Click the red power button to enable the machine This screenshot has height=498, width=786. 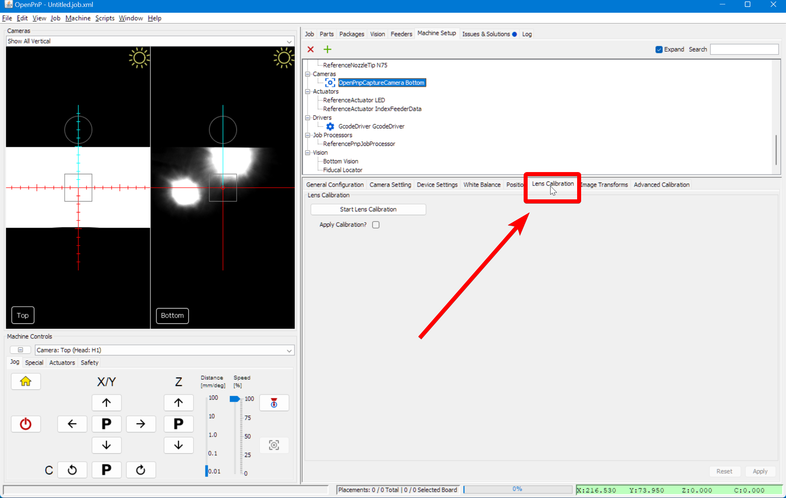pos(25,423)
